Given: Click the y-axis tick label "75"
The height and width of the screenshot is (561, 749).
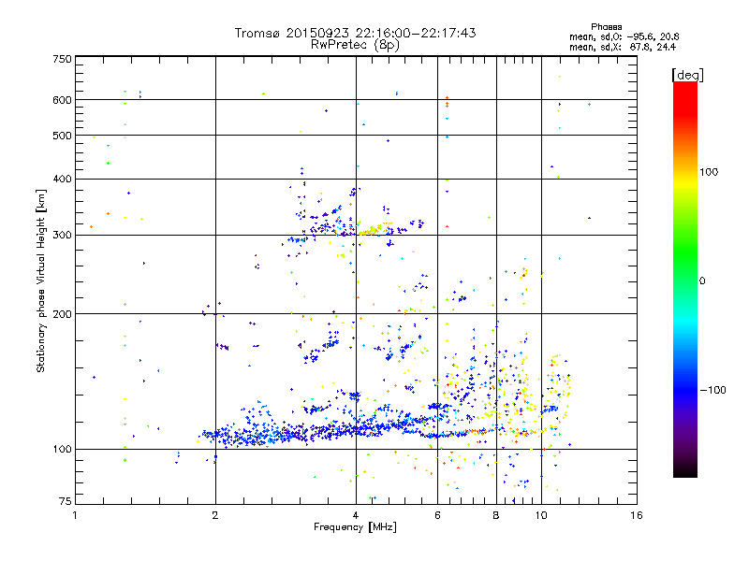Looking at the screenshot, I should click(x=66, y=501).
